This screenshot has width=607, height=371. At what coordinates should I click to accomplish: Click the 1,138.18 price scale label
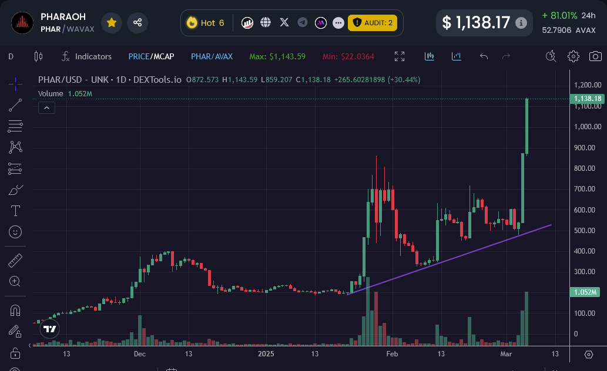[x=588, y=99]
